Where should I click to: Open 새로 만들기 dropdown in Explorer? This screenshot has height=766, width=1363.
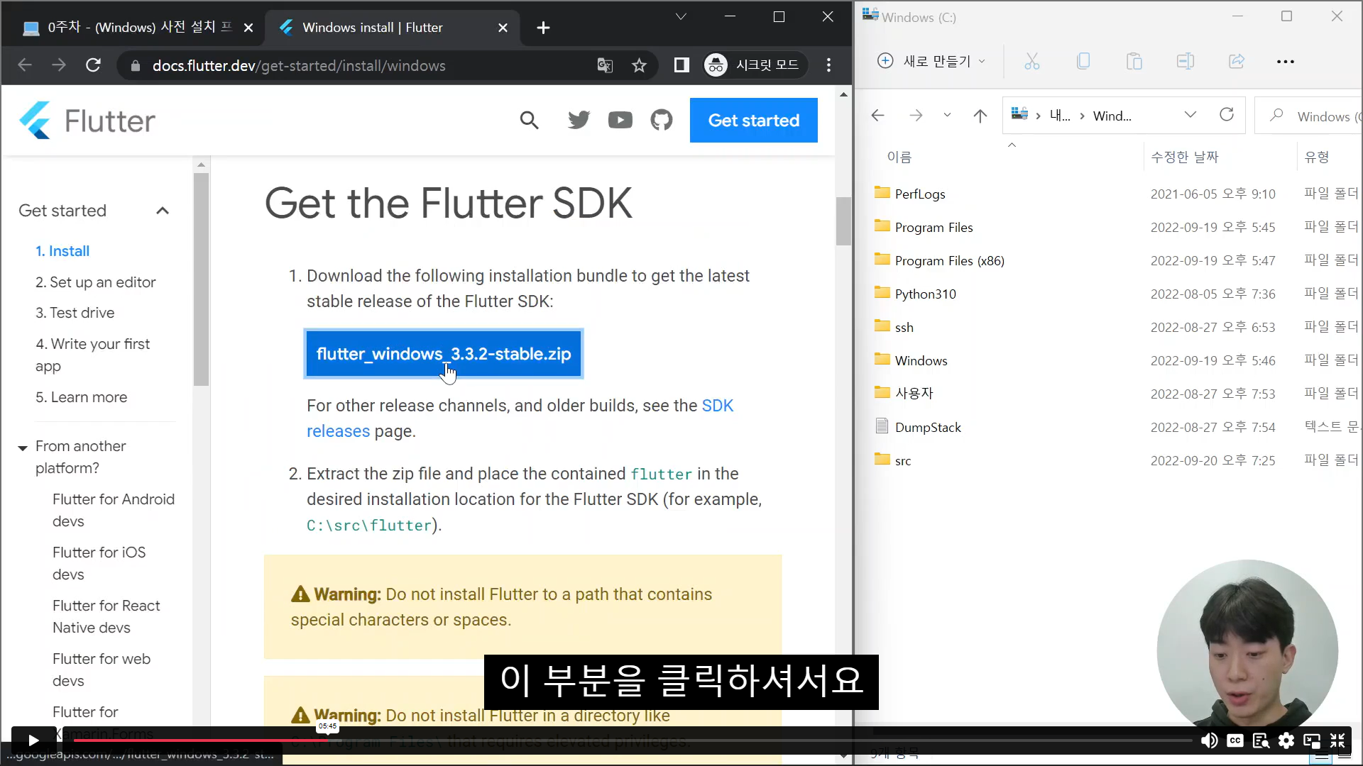coord(931,61)
